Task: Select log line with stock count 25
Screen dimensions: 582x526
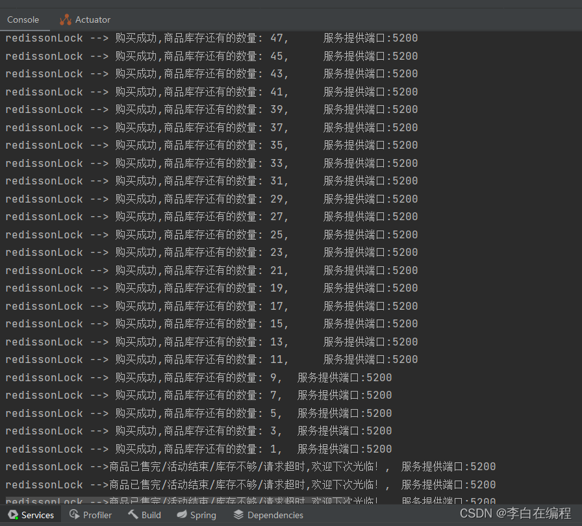Action: 212,235
